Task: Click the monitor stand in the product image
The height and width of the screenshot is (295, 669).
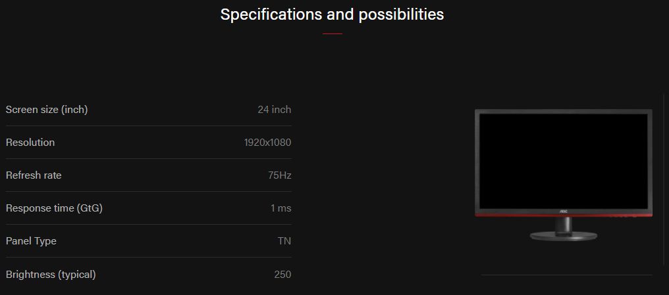Action: (x=564, y=231)
